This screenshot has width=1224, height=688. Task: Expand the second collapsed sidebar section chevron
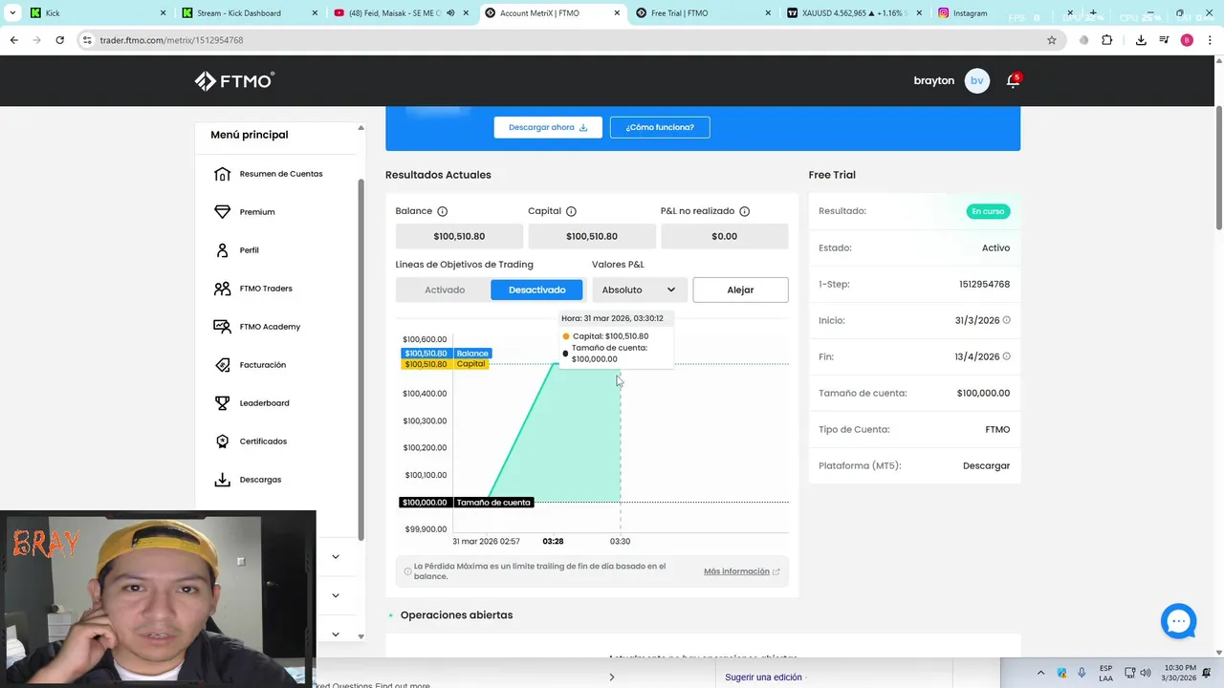click(336, 595)
